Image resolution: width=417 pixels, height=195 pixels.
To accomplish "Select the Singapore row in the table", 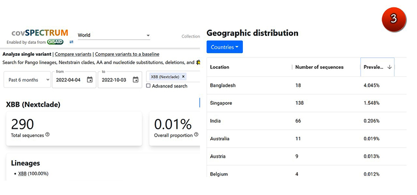I will point(306,103).
